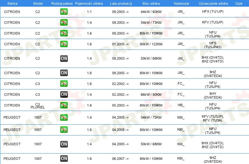Click the Pojemność silnika column header

click(89, 3)
